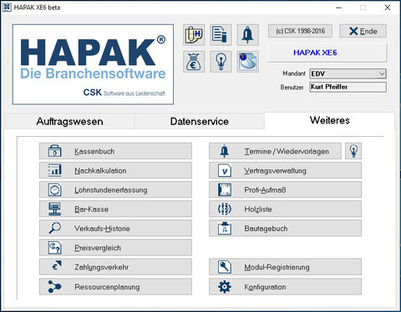Start the Bar-Kasse module
This screenshot has height=312, width=401.
pyautogui.click(x=115, y=209)
